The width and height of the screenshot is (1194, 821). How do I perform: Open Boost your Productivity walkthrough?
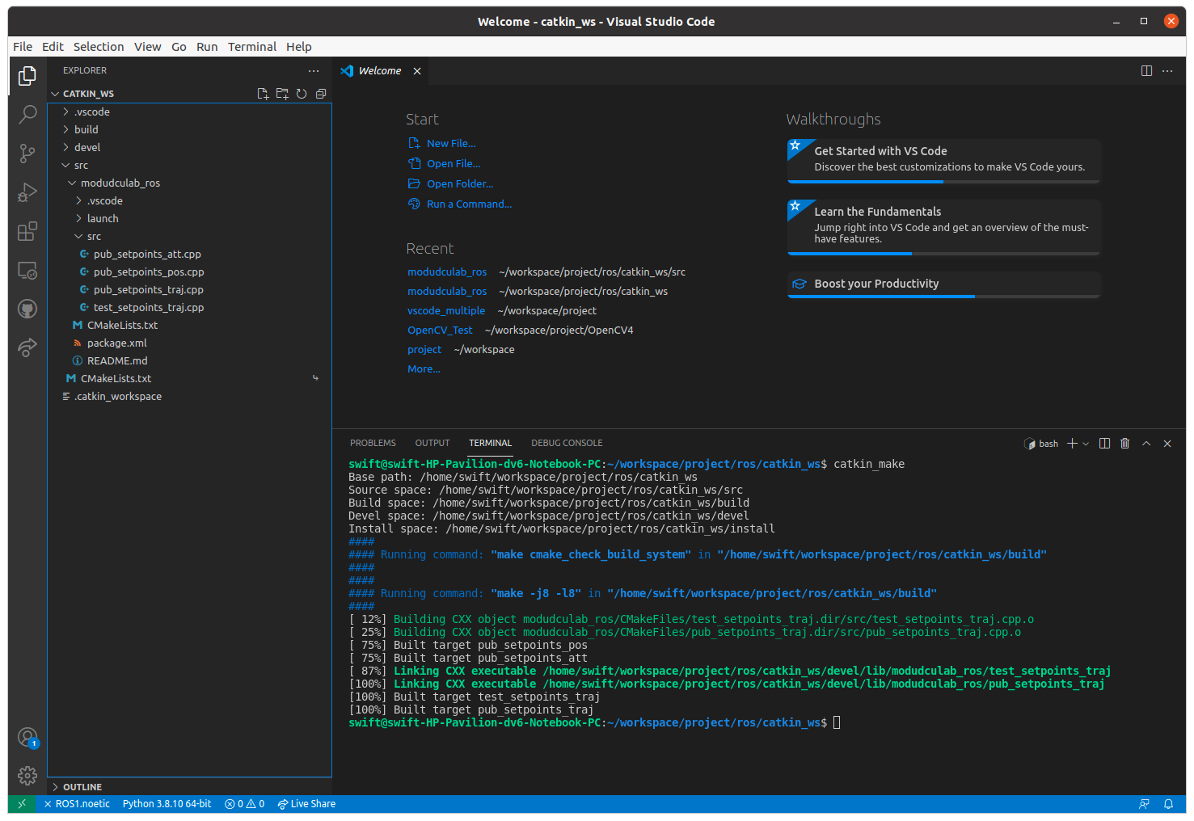pos(943,284)
